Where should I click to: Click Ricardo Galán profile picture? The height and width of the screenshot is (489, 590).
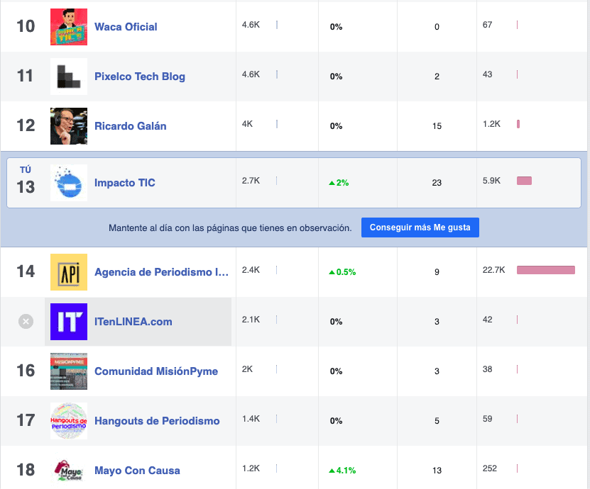tap(69, 126)
